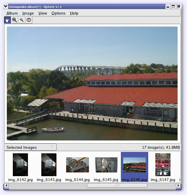Activate the zoom out magnifier tool
Viewport: 187px width, 195px height.
(22, 20)
